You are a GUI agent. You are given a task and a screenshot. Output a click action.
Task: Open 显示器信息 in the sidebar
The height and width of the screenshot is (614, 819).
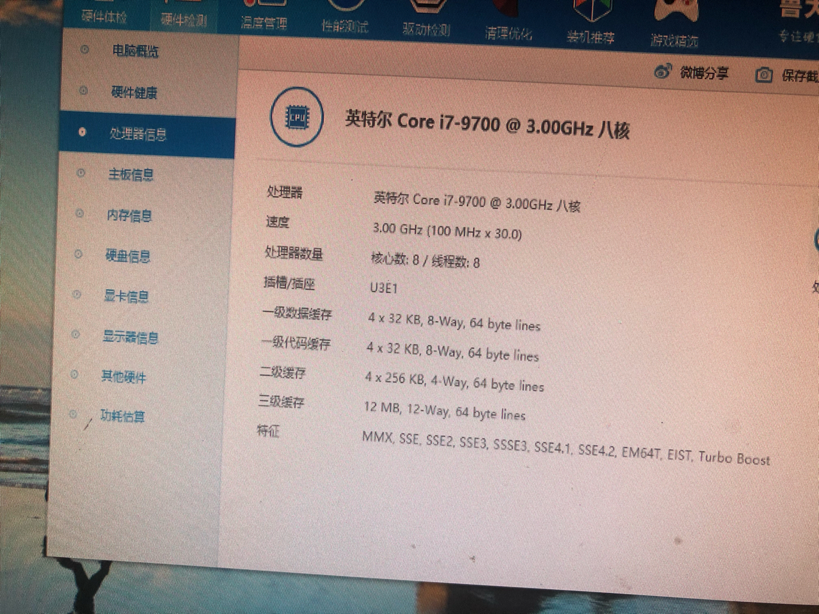(x=130, y=337)
